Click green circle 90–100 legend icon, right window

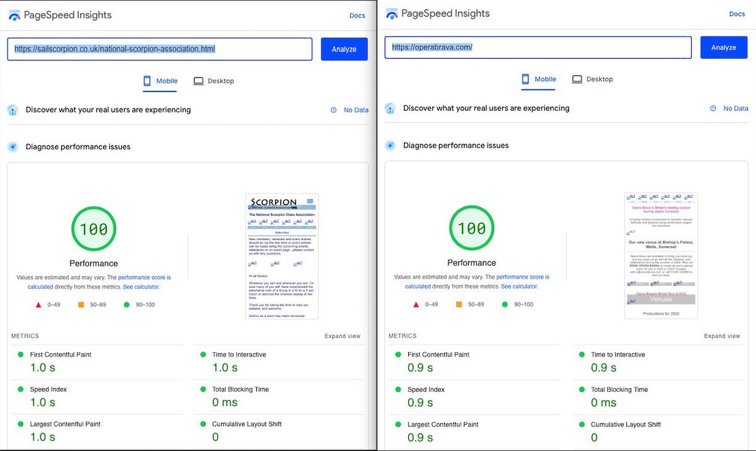(x=505, y=304)
